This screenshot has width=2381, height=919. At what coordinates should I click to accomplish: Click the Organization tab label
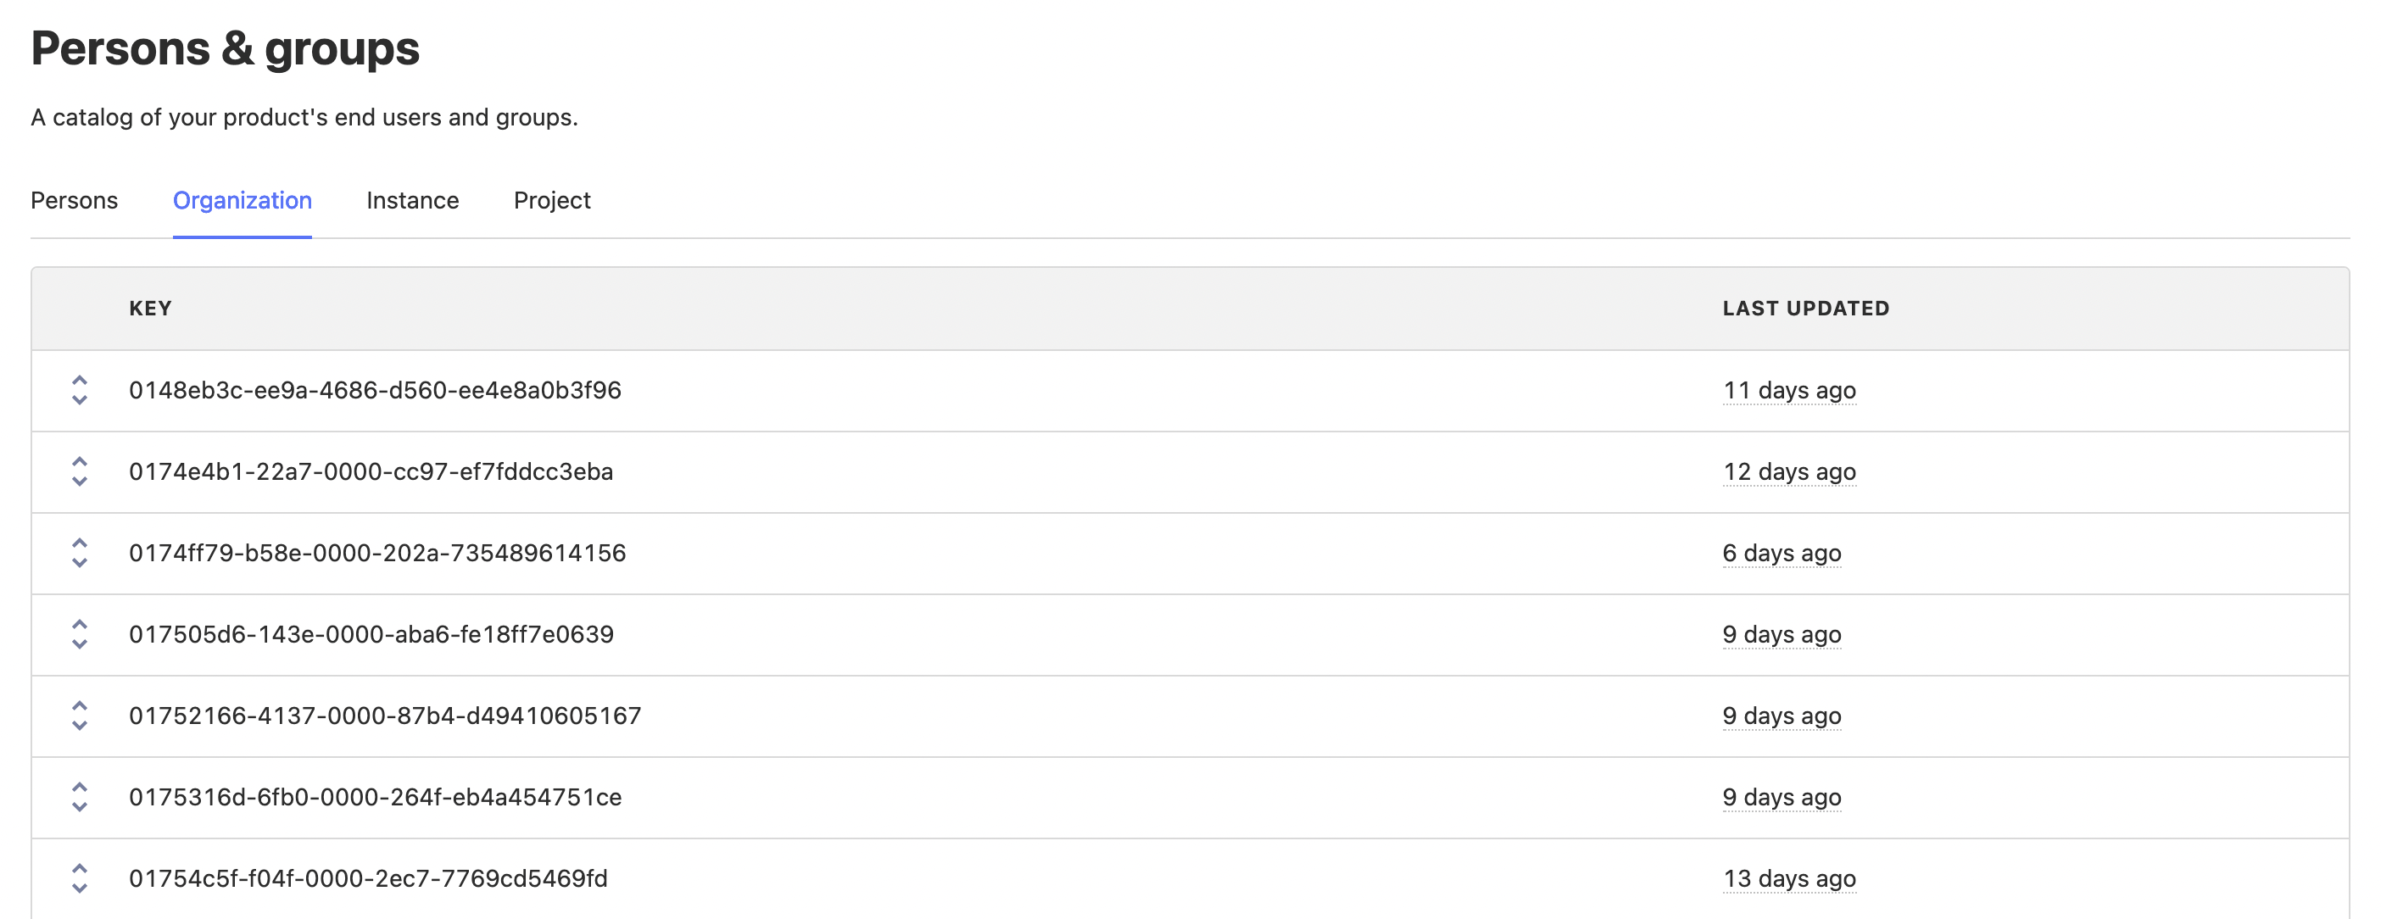tap(243, 200)
